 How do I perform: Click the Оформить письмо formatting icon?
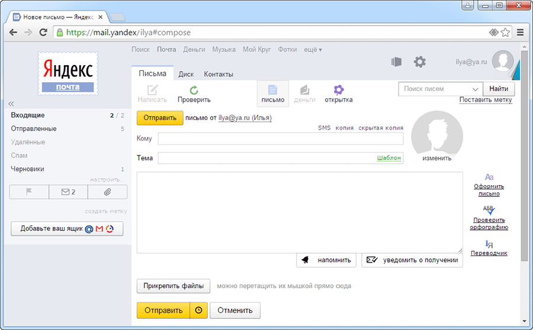coord(489,177)
